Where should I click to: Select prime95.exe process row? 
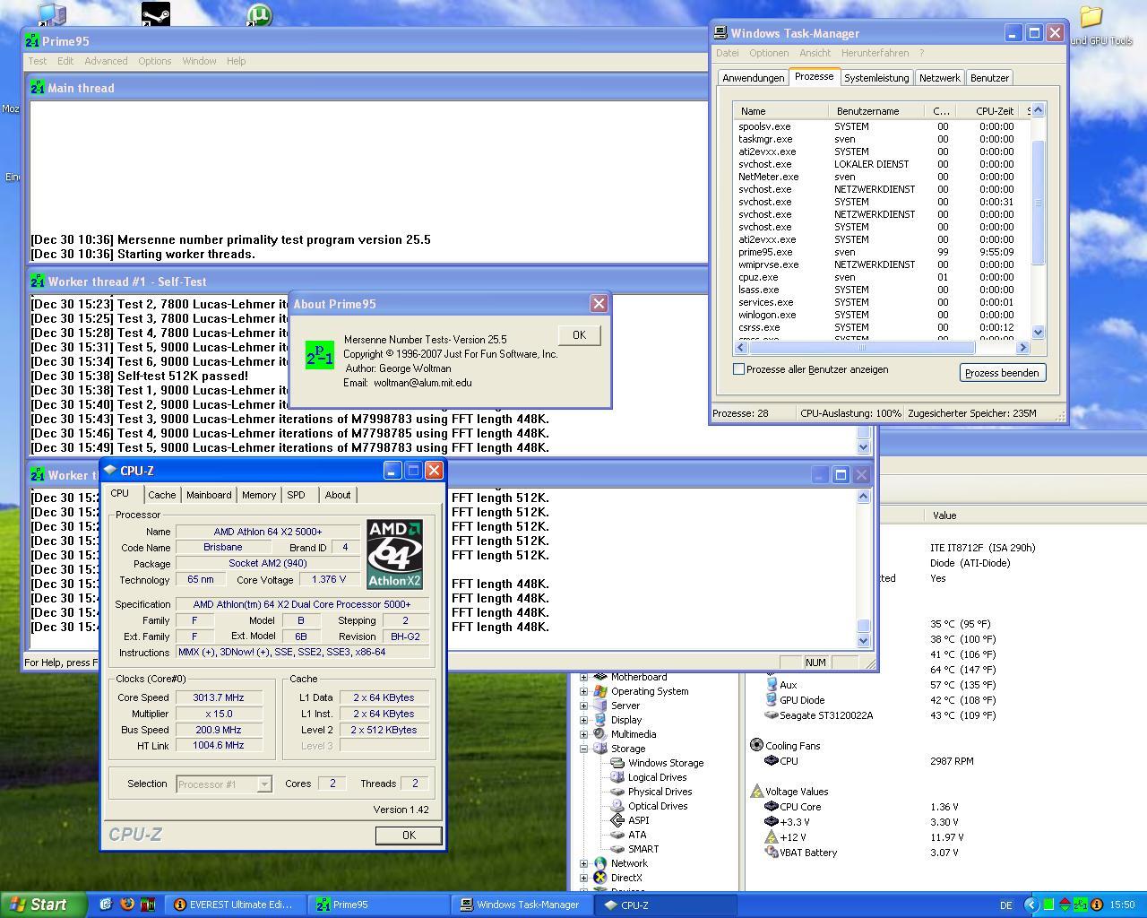pos(882,252)
